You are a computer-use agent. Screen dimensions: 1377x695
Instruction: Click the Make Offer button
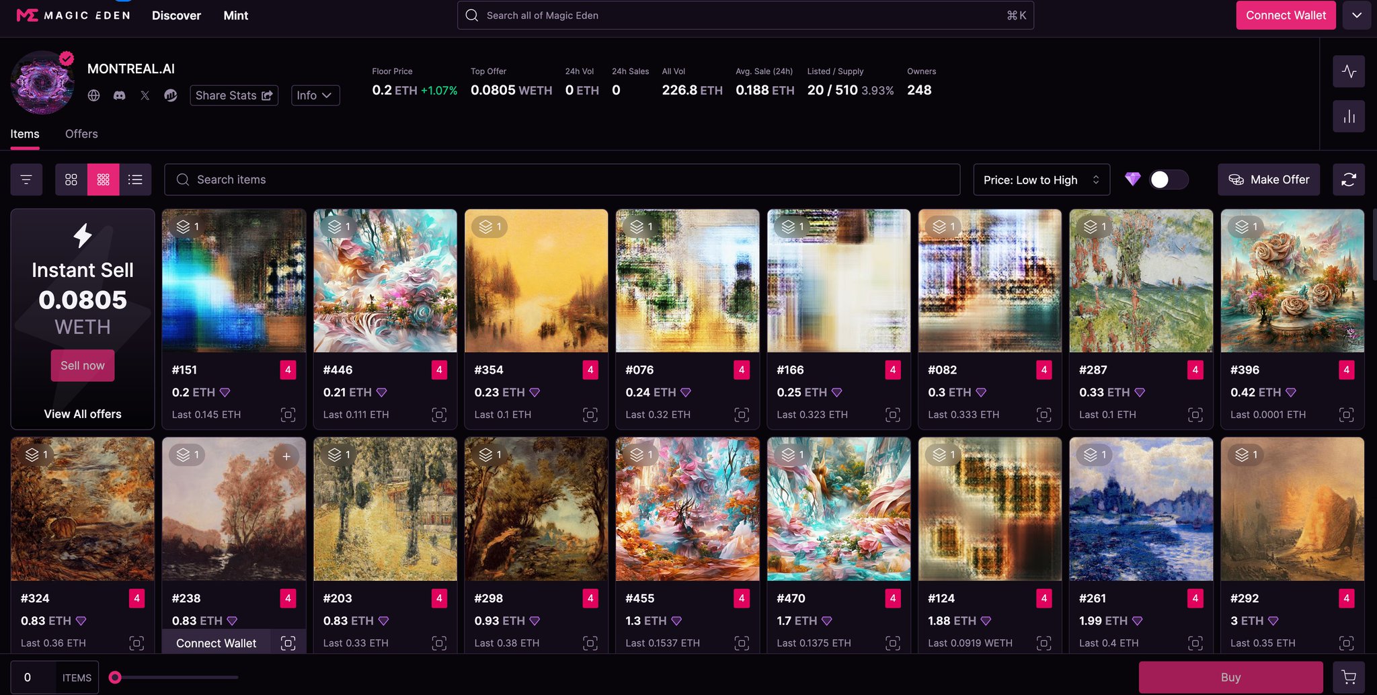(1269, 179)
